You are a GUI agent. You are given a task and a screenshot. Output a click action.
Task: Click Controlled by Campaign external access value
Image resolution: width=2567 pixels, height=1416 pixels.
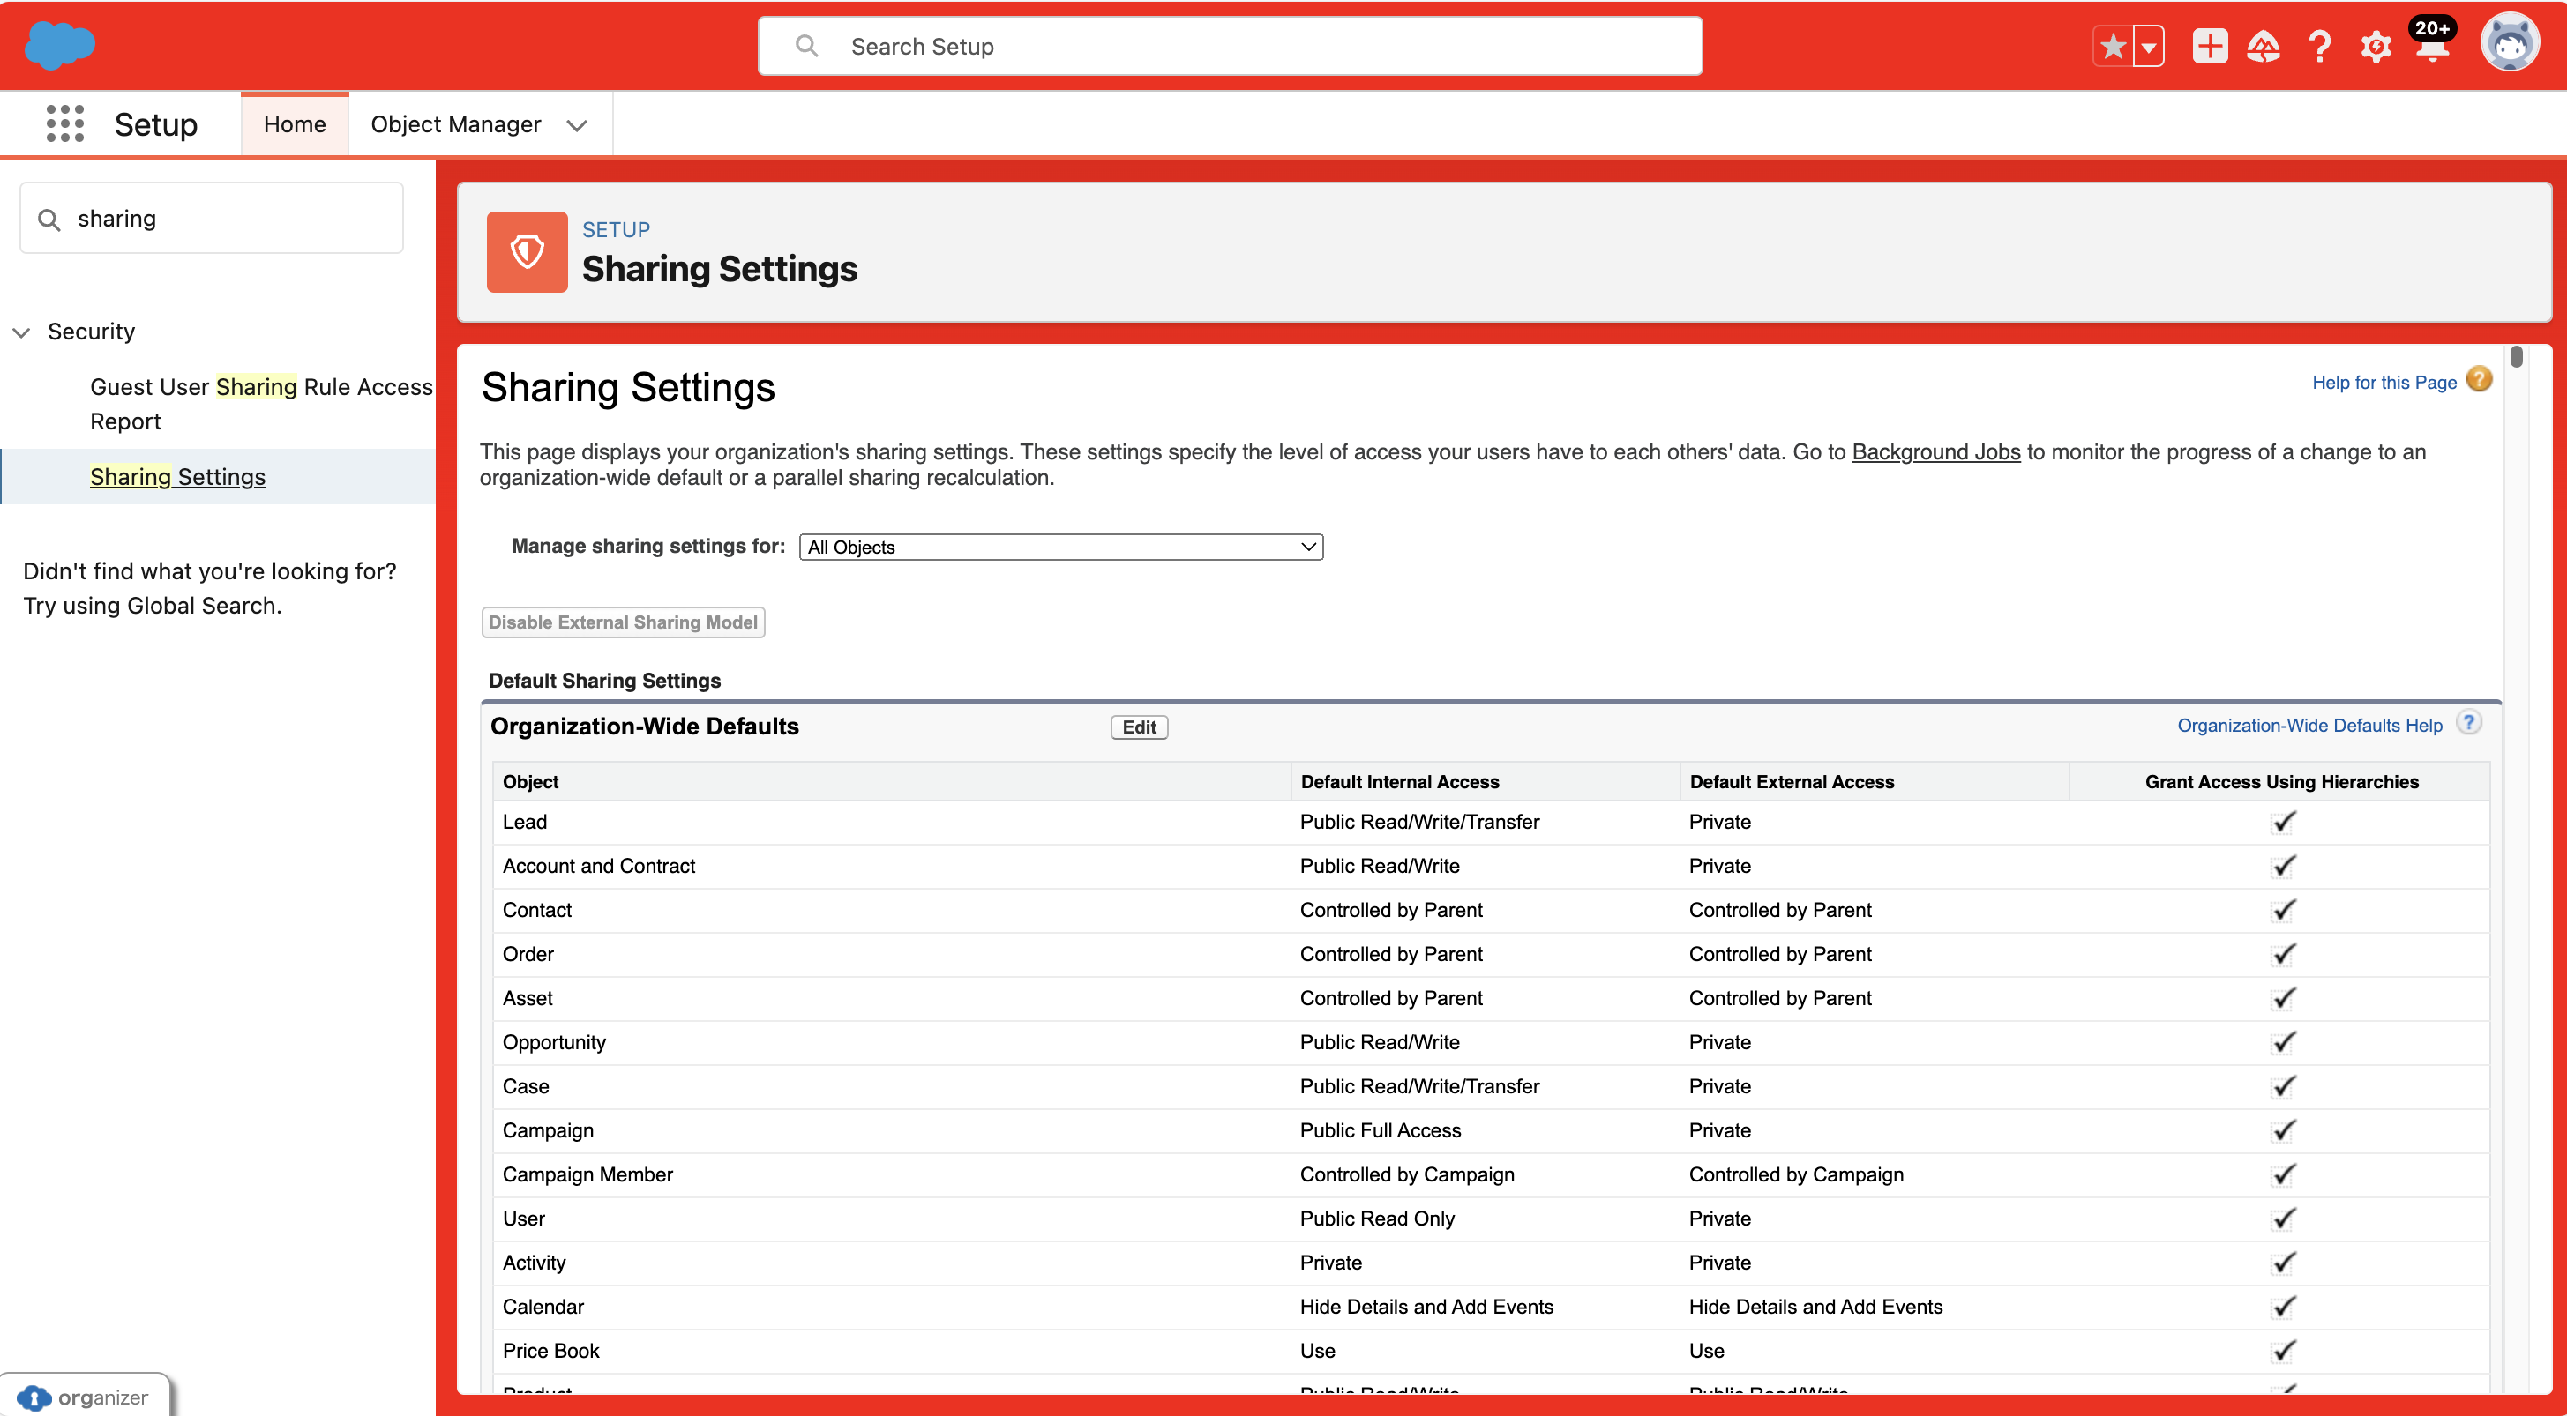pyautogui.click(x=1796, y=1175)
